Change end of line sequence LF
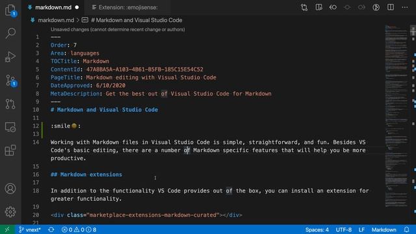The width and height of the screenshot is (416, 234). (361, 229)
